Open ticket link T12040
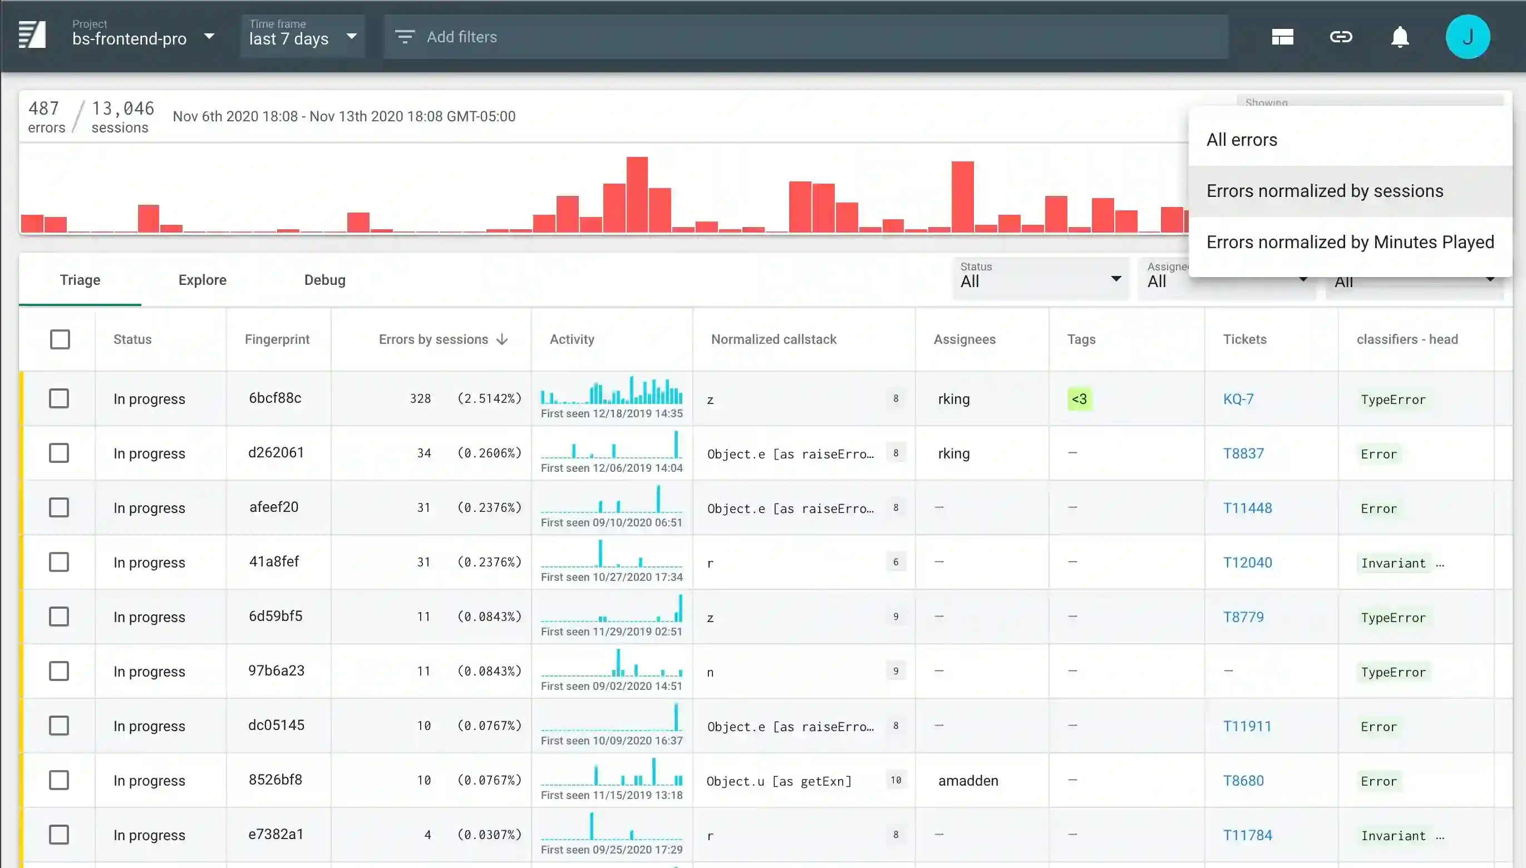Screen dimensions: 1526x868 pyautogui.click(x=1247, y=562)
